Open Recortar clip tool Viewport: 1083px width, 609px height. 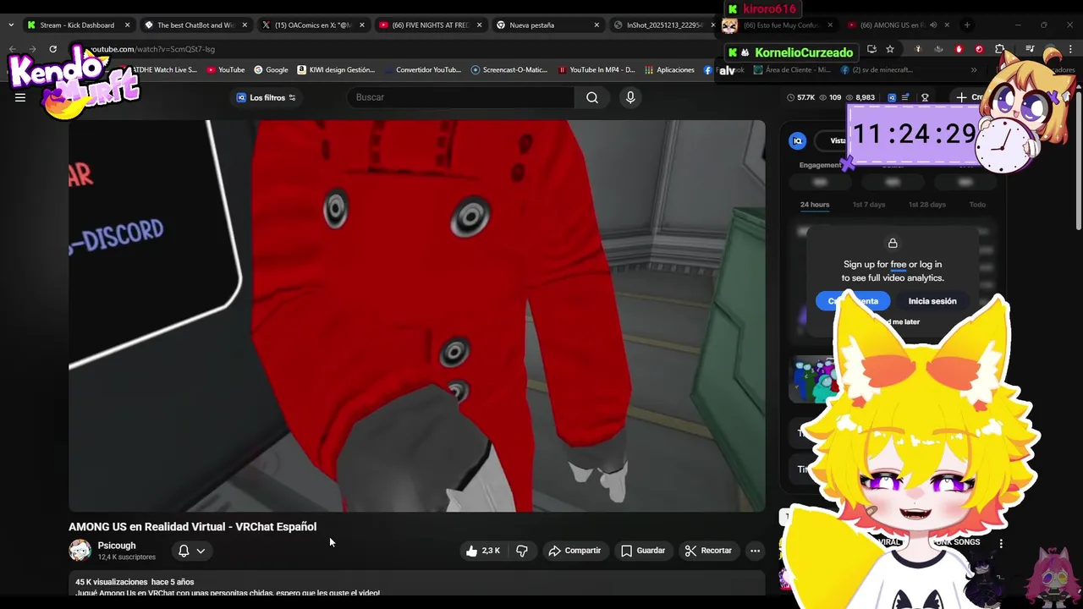coord(708,551)
